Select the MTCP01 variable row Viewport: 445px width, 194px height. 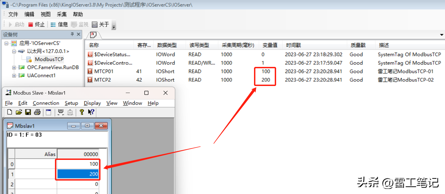(104, 71)
